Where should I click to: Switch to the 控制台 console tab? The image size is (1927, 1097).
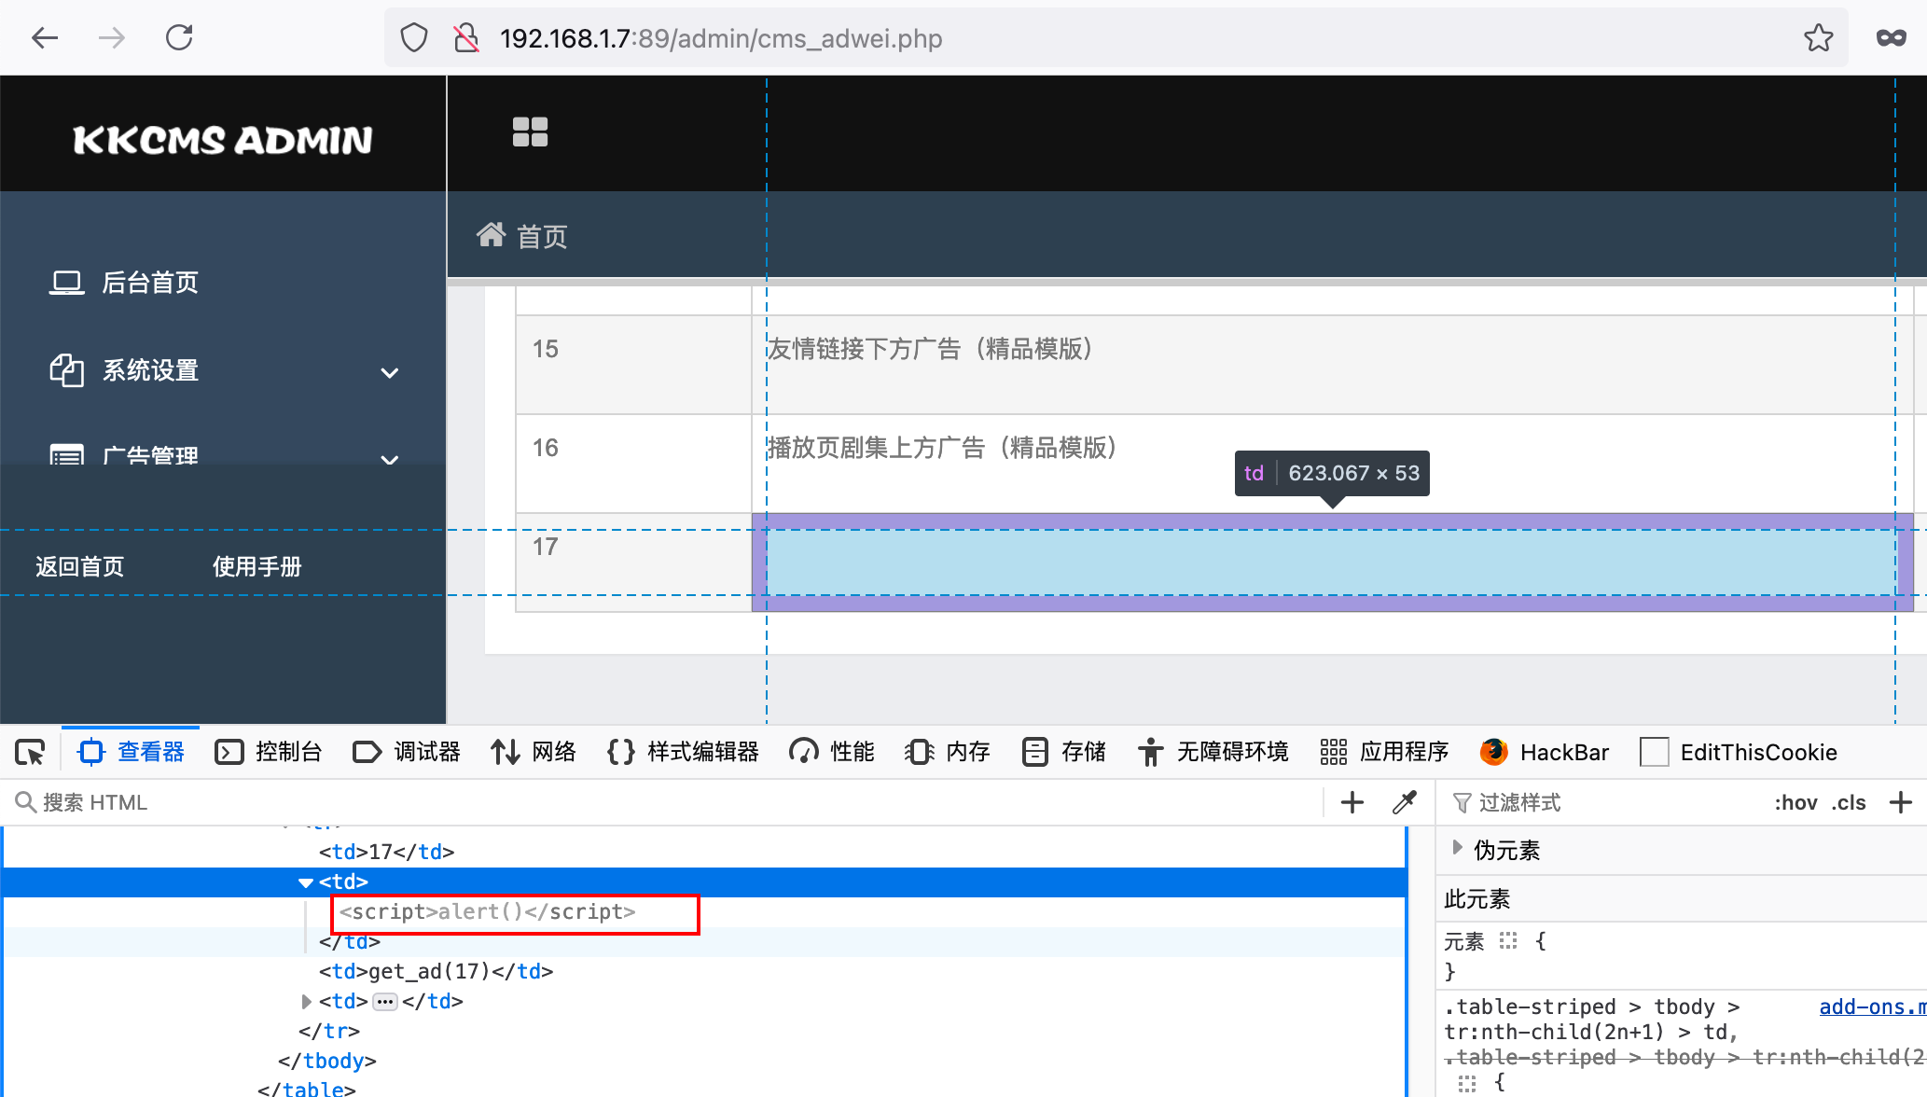(269, 752)
